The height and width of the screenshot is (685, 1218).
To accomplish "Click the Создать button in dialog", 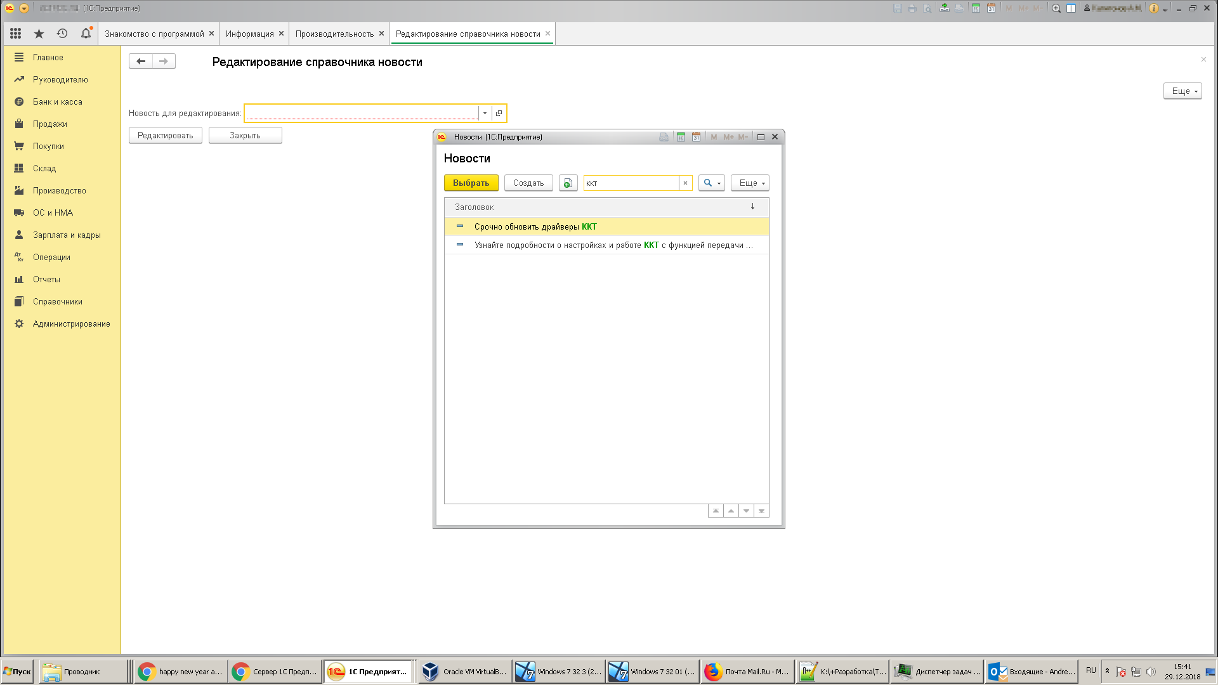I will click(528, 183).
